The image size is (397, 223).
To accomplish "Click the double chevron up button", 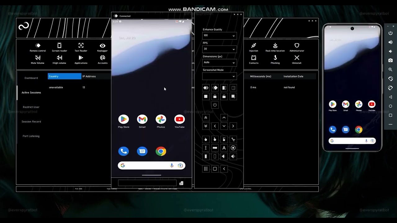I will [x=206, y=117].
